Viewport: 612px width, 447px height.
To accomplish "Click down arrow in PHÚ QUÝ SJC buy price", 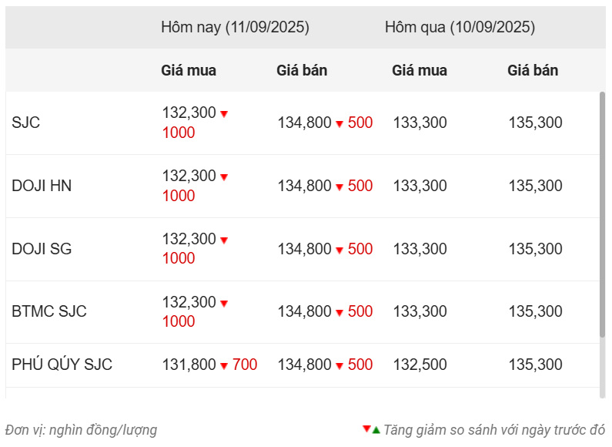I will (224, 365).
